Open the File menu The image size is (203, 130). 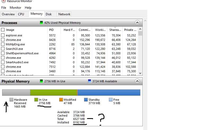click(x=4, y=8)
